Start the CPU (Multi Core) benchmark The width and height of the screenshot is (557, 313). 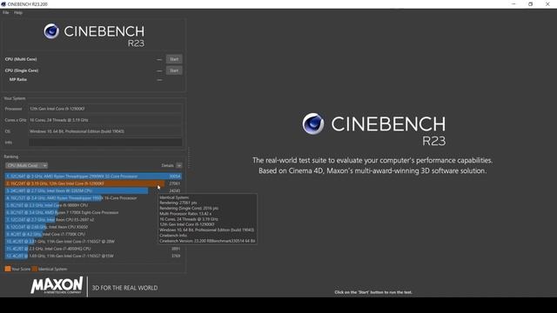pos(174,59)
